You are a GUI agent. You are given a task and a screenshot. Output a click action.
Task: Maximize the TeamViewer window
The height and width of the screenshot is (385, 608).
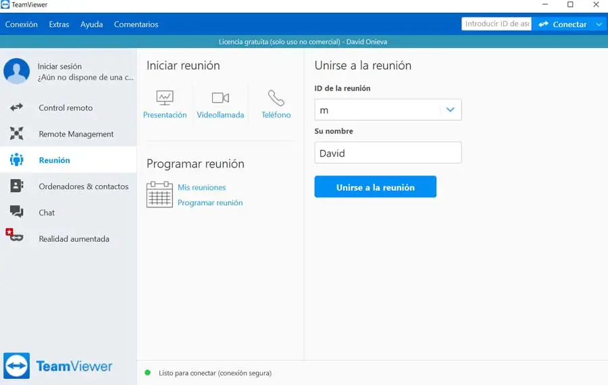[570, 5]
